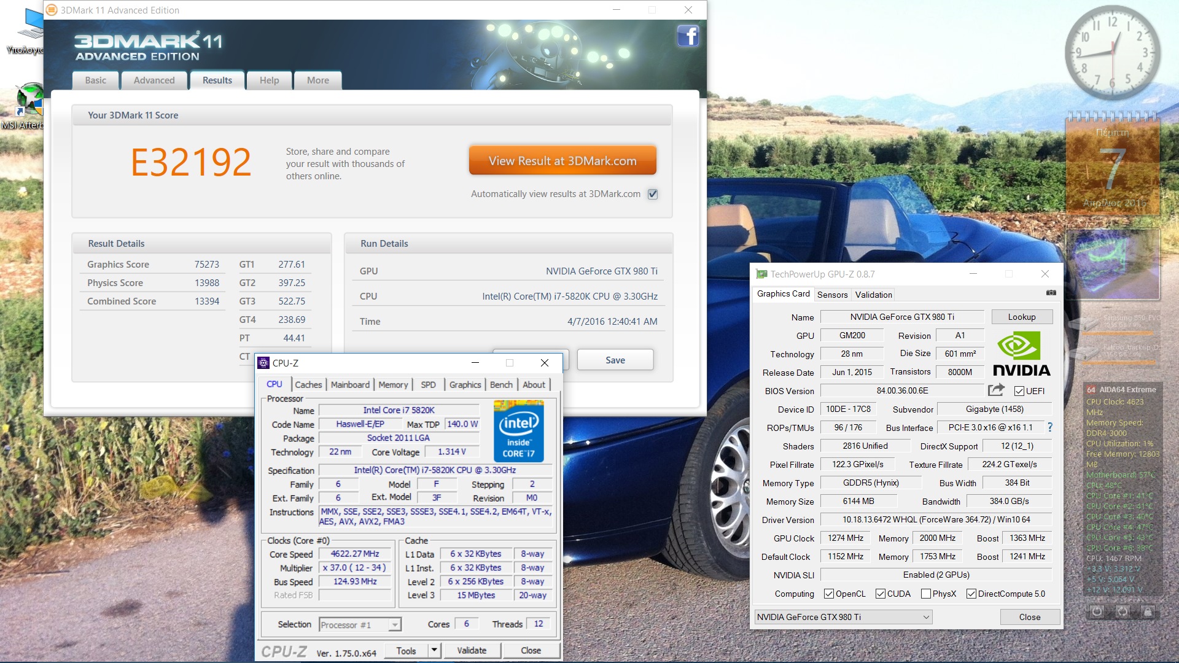The image size is (1179, 663).
Task: Share BIOS via export arrow icon
Action: [996, 390]
